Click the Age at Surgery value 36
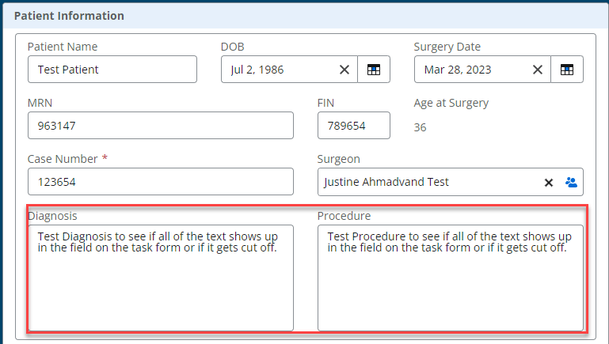Image resolution: width=609 pixels, height=344 pixels. [x=420, y=127]
